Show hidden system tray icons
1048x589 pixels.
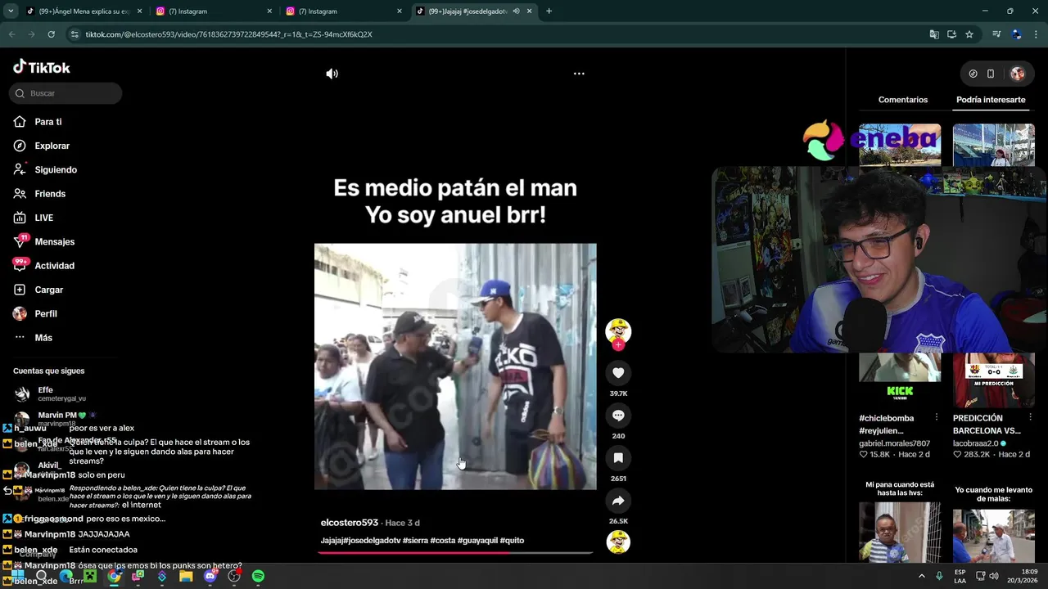click(922, 576)
